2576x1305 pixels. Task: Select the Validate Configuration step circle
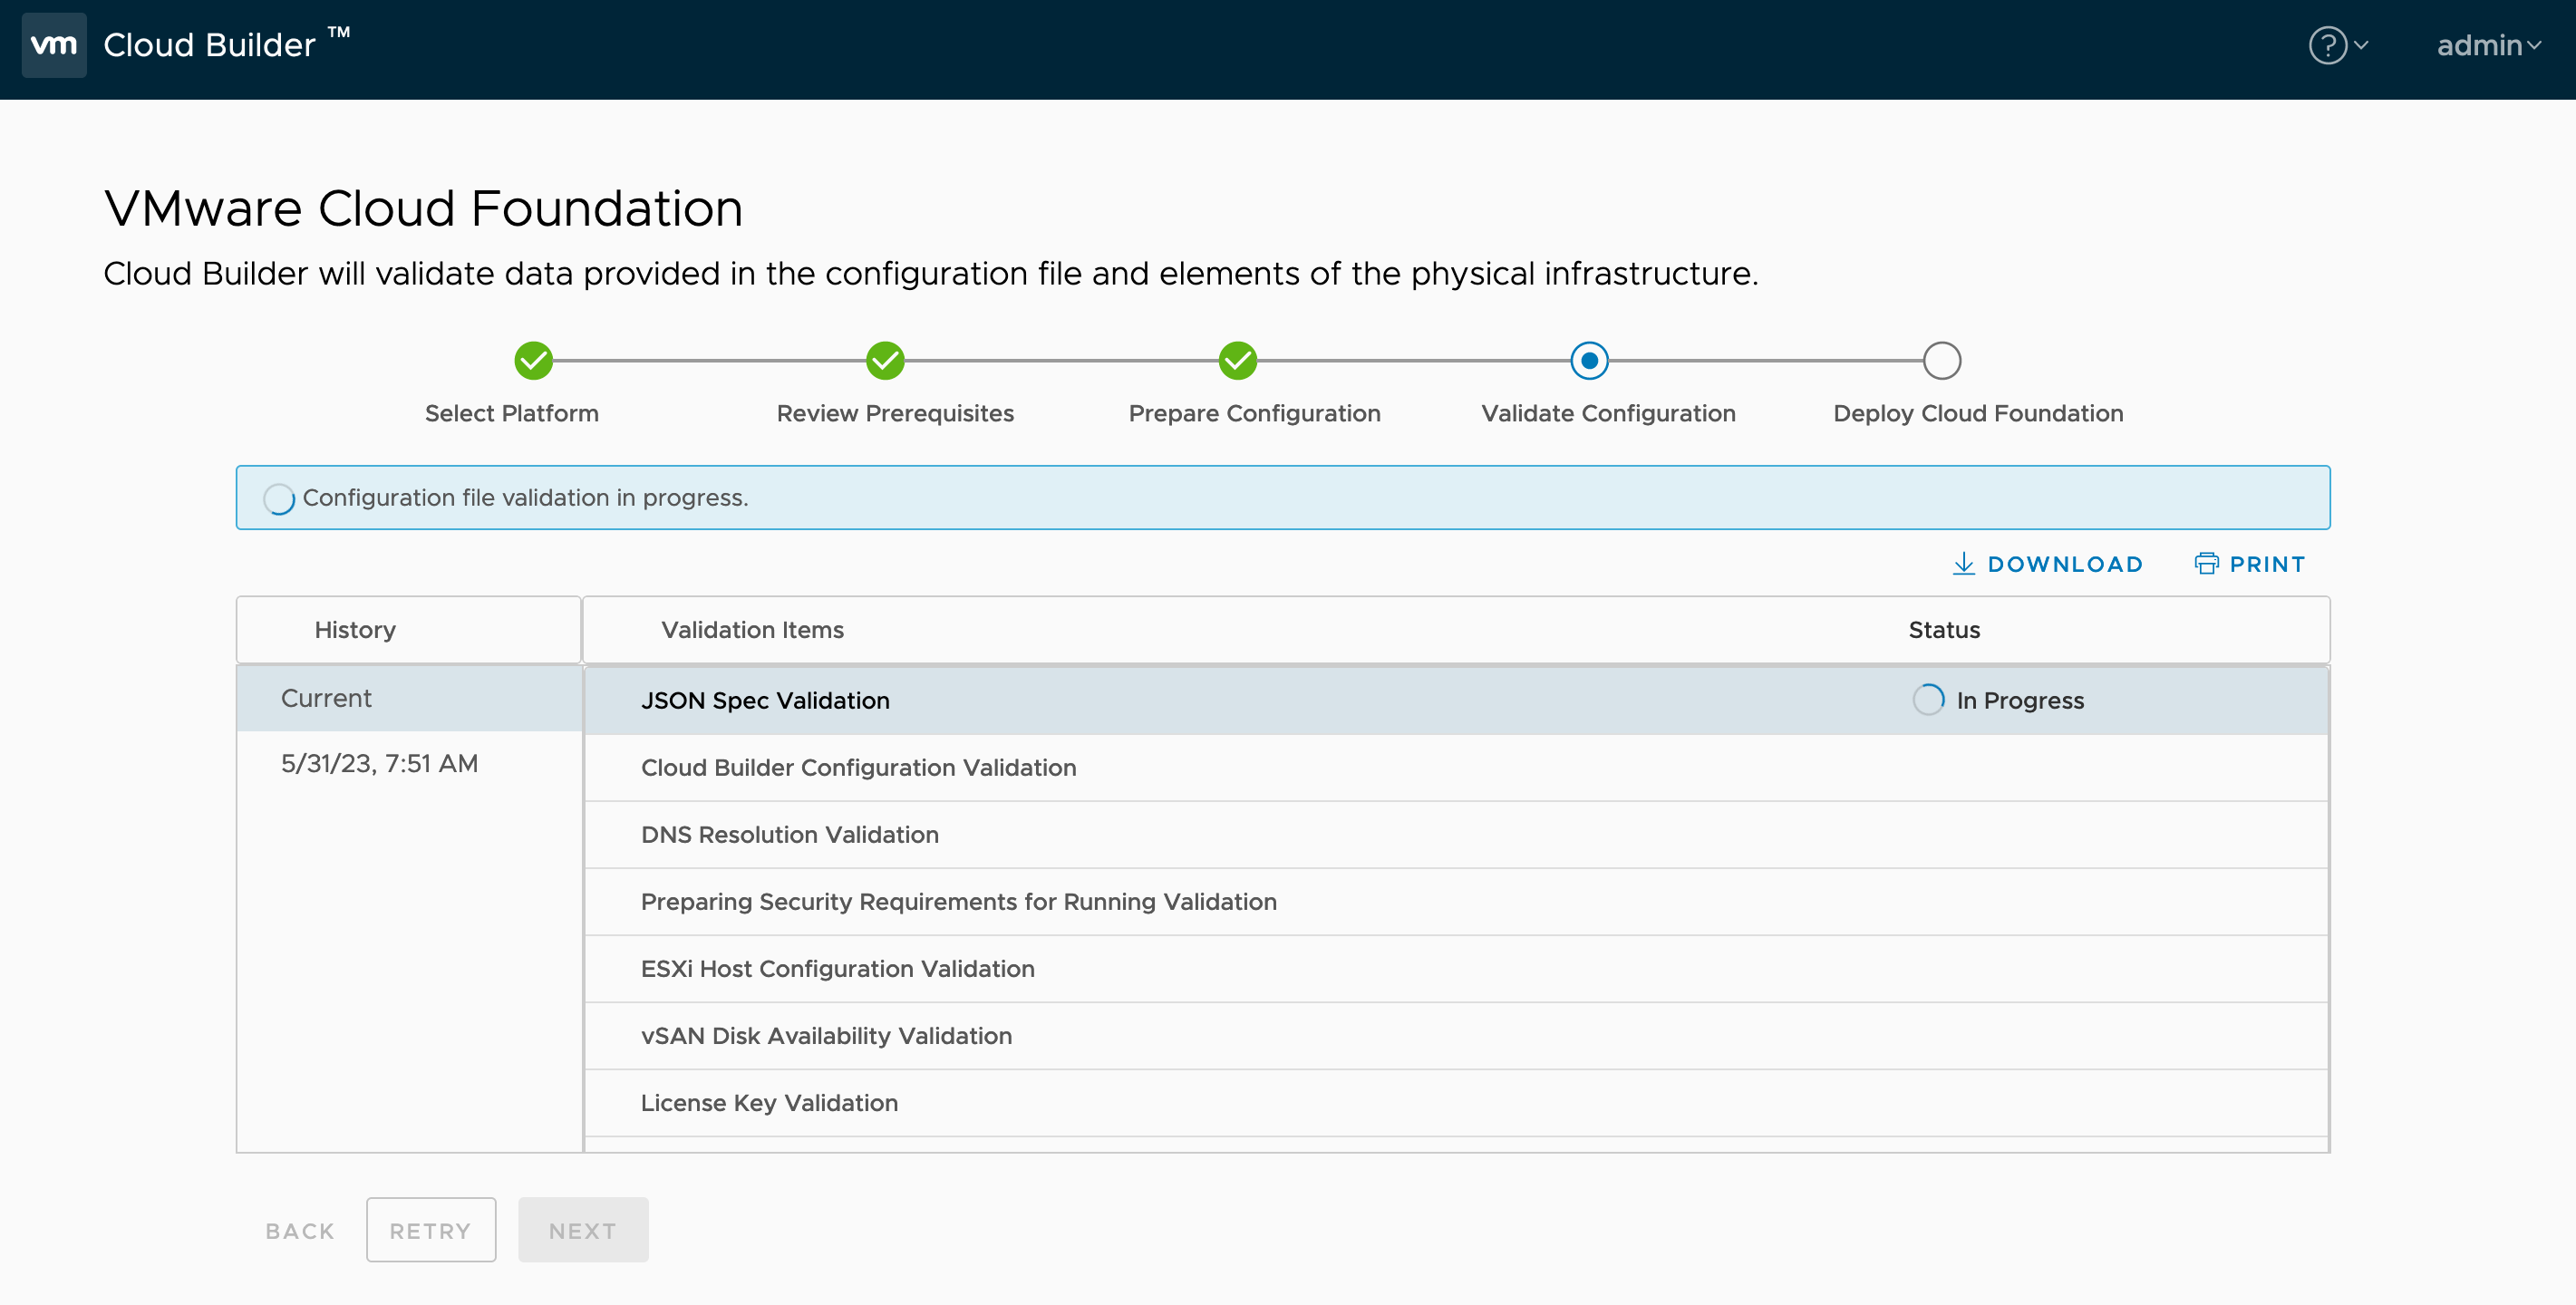1589,361
